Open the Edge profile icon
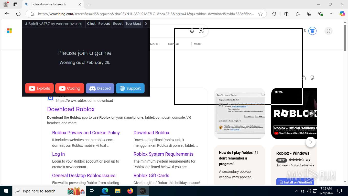 pos(5,4)
